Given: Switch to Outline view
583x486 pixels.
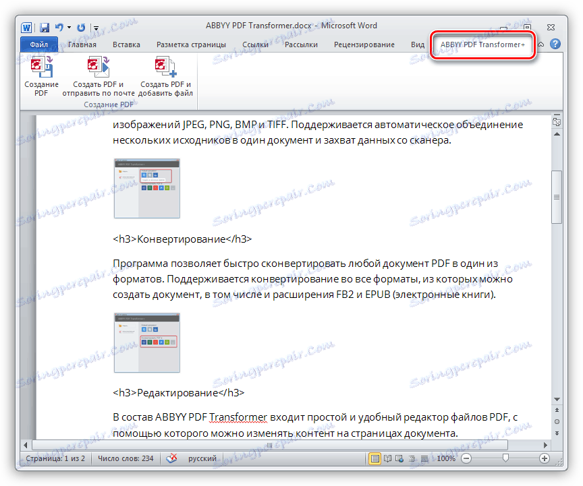Looking at the screenshot, I should (412, 459).
